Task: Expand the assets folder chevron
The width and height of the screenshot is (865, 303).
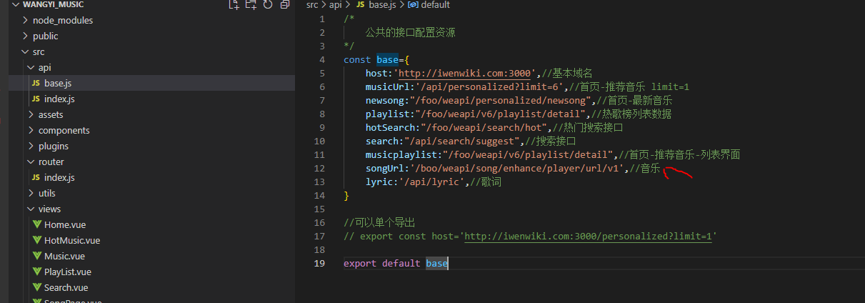Action: click(x=31, y=115)
